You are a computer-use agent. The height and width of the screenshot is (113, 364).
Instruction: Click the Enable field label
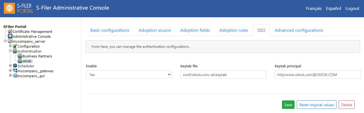point(91,66)
